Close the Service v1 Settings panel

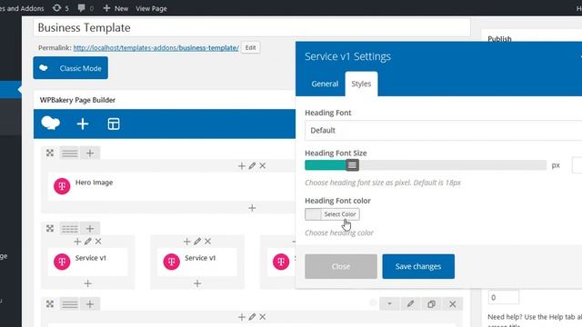pyautogui.click(x=341, y=266)
